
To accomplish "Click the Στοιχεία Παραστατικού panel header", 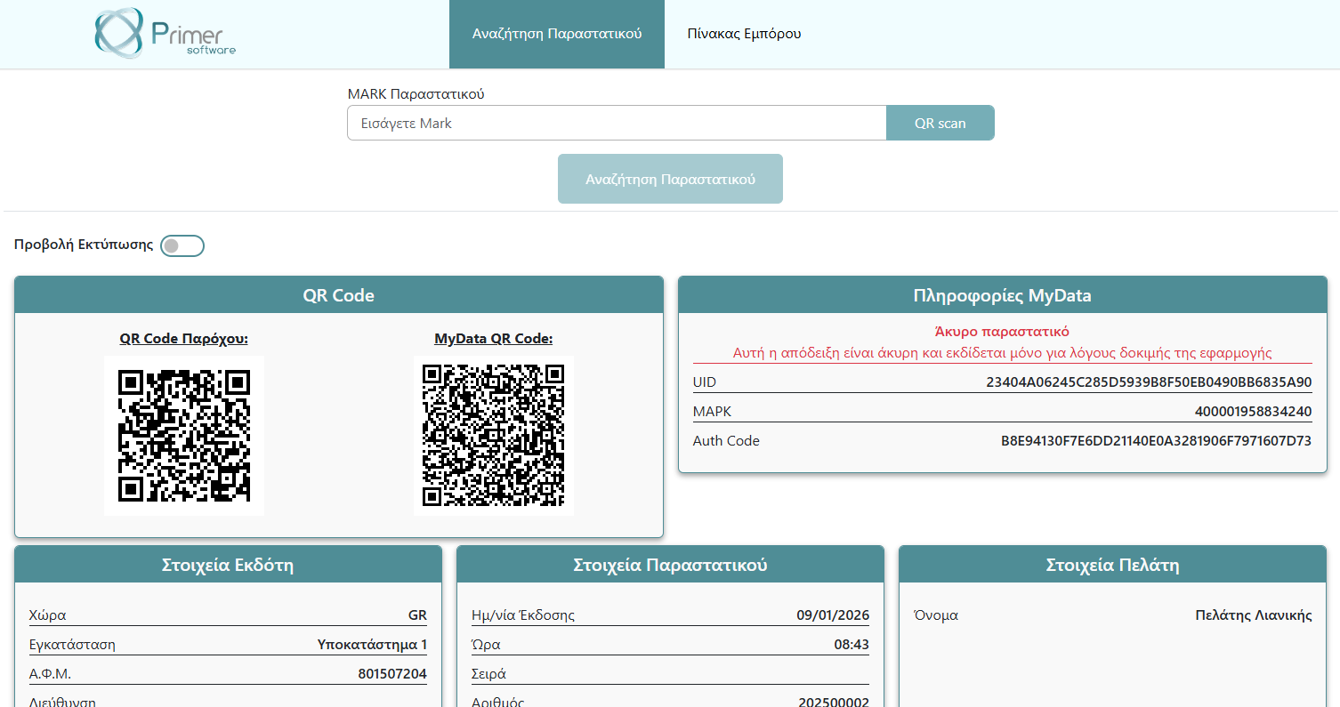I will point(670,565).
